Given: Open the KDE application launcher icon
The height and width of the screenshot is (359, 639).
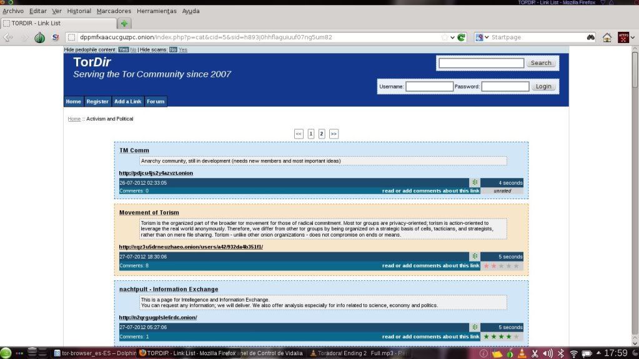Looking at the screenshot, I should 6,353.
